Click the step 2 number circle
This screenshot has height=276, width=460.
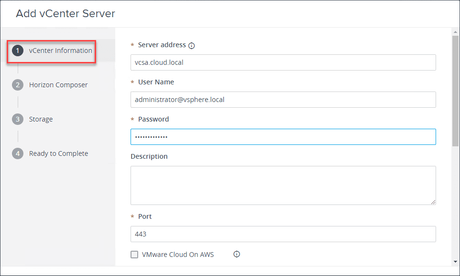coord(18,85)
